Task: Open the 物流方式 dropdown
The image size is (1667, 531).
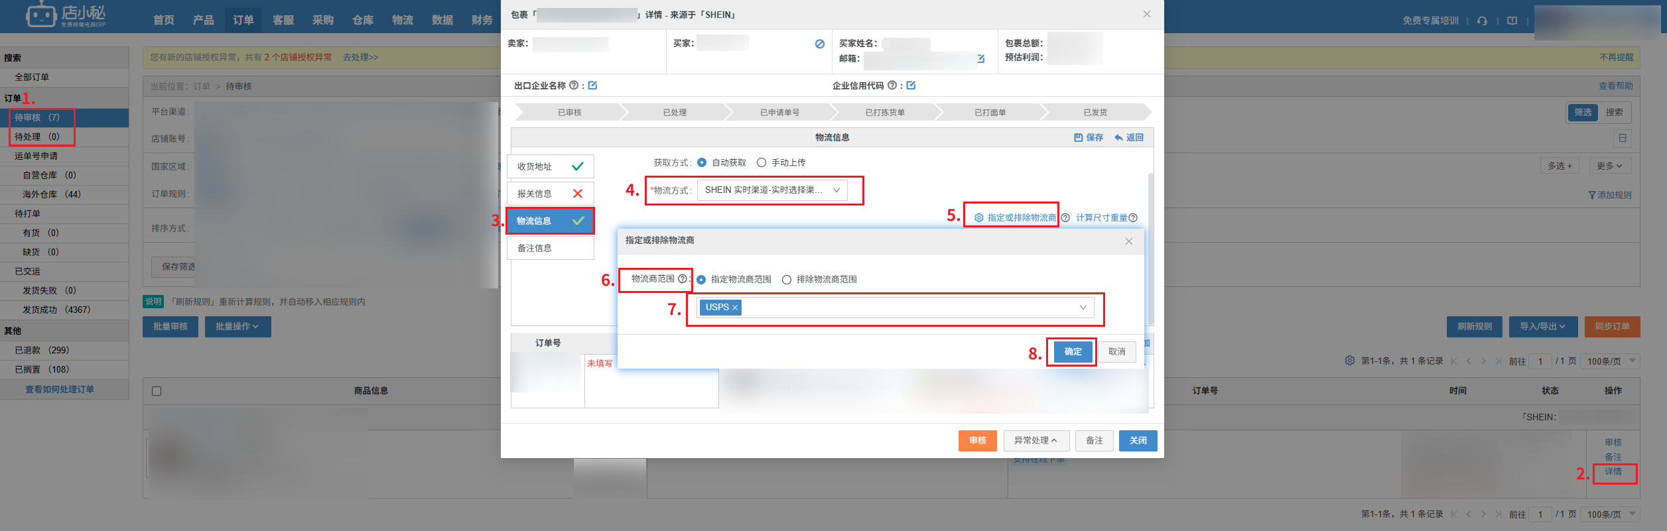Action: pos(772,190)
